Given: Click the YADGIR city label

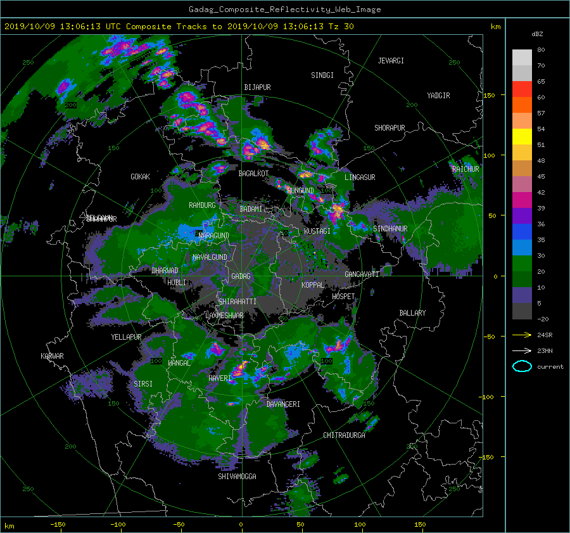Looking at the screenshot, I should click(438, 96).
